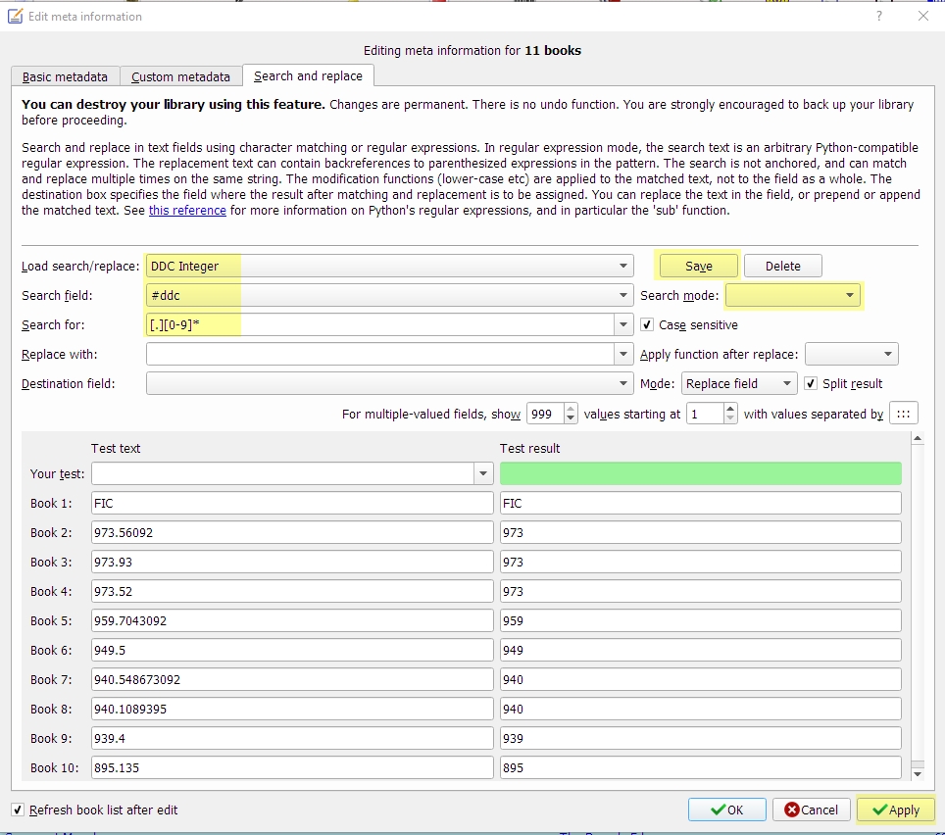Open the Apply function after replace dropdown
This screenshot has height=835, width=945.
[x=851, y=354]
